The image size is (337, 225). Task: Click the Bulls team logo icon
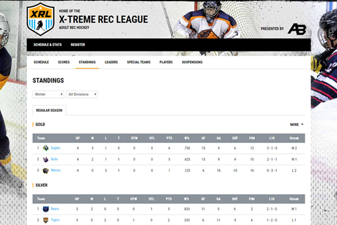[x=45, y=159]
